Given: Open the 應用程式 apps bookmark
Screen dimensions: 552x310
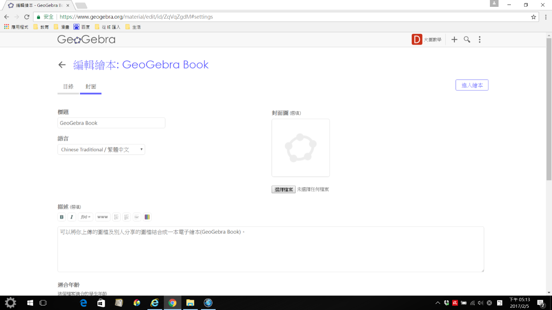Looking at the screenshot, I should 16,27.
